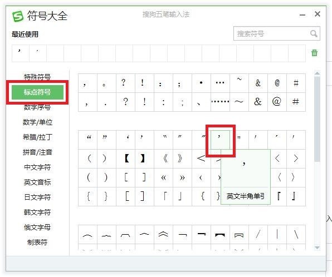Insert the left double angle bracket 《

click(163, 159)
